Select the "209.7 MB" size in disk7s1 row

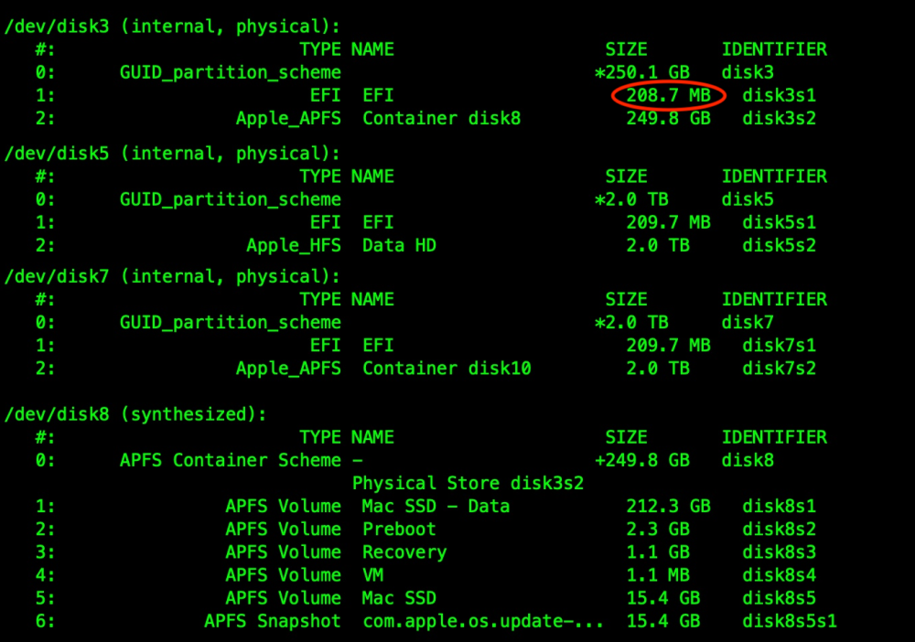click(668, 346)
